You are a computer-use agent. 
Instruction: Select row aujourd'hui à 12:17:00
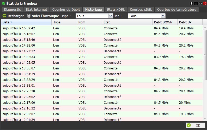click(102, 103)
